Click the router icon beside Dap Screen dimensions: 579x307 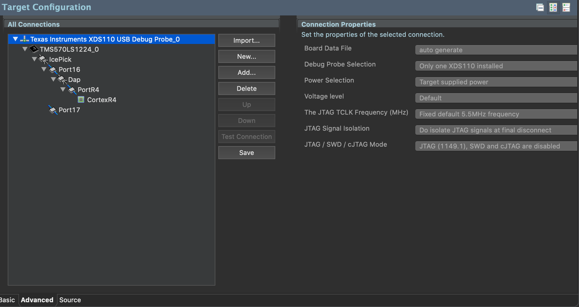click(62, 79)
